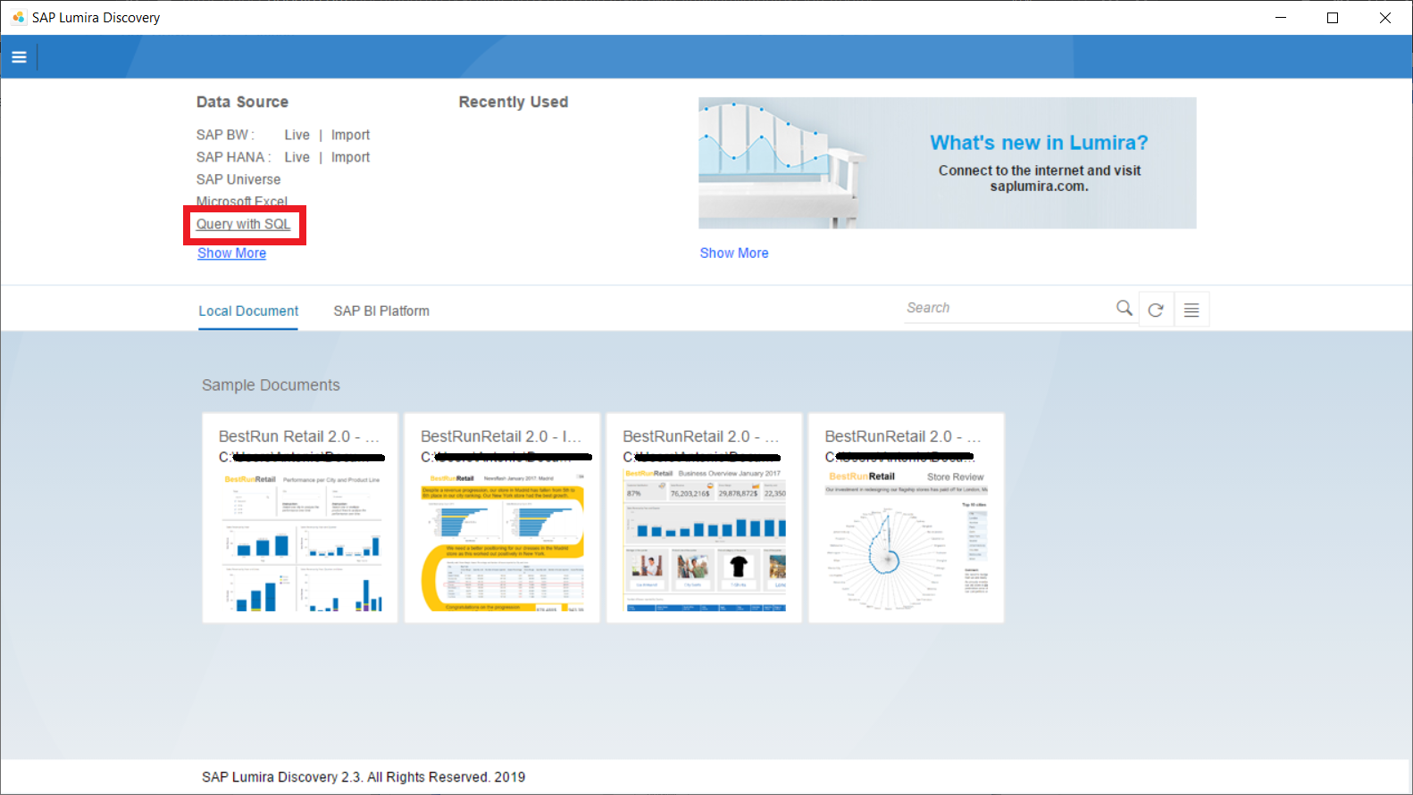Open SAP Universe data source
Screen dimensions: 1413x795
tap(238, 179)
